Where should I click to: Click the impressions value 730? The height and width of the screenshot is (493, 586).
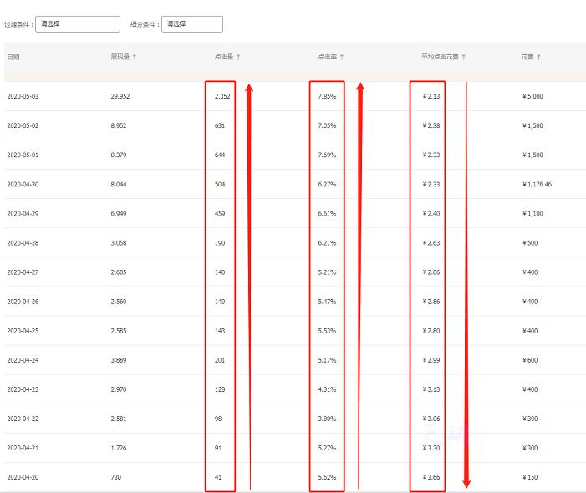tap(116, 477)
